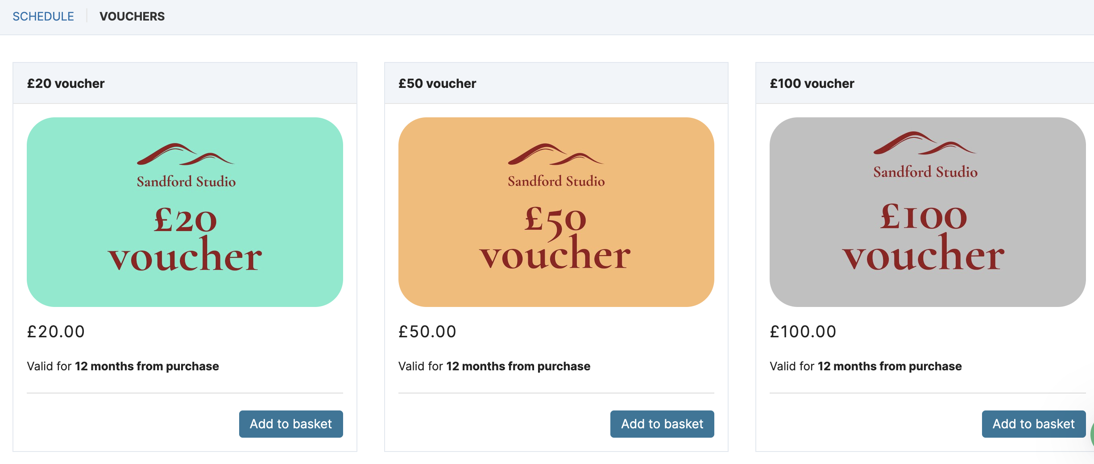Click the £50.00 price text
1094x464 pixels.
coord(427,331)
